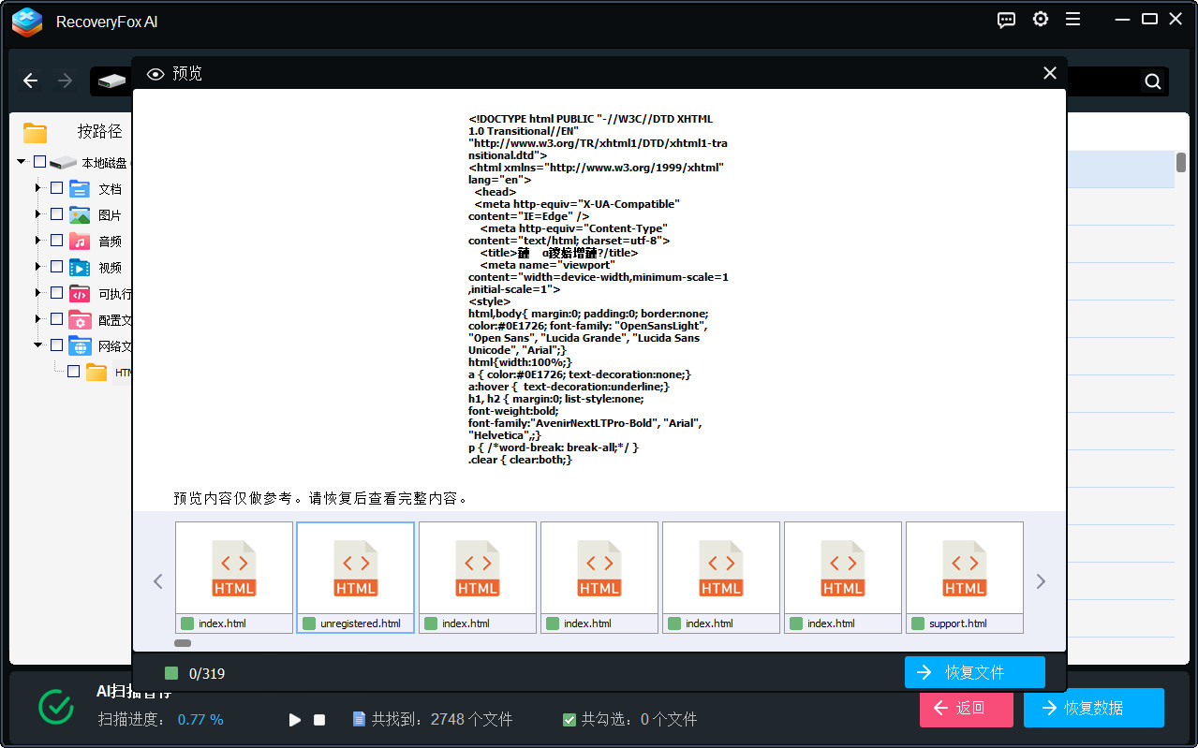Open the settings gear icon

[1040, 19]
